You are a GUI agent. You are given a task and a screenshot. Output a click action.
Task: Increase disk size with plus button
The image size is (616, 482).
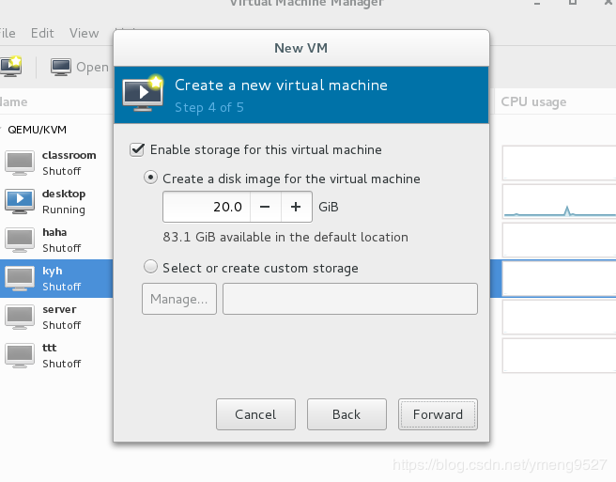point(296,207)
